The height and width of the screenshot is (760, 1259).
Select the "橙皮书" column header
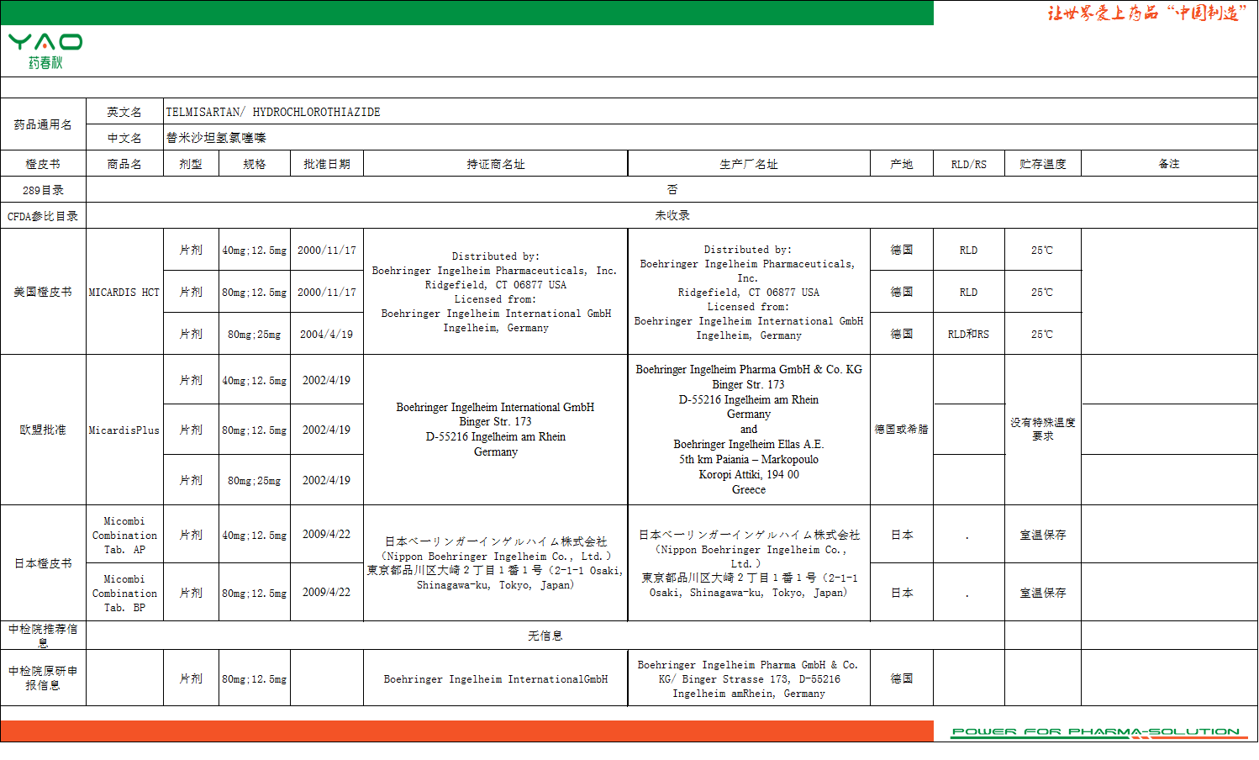[43, 164]
